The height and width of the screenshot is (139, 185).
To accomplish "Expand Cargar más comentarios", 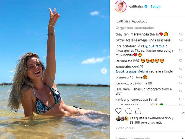I will coord(135,28).
